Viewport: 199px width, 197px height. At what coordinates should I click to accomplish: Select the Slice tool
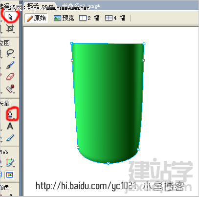(x=10, y=162)
